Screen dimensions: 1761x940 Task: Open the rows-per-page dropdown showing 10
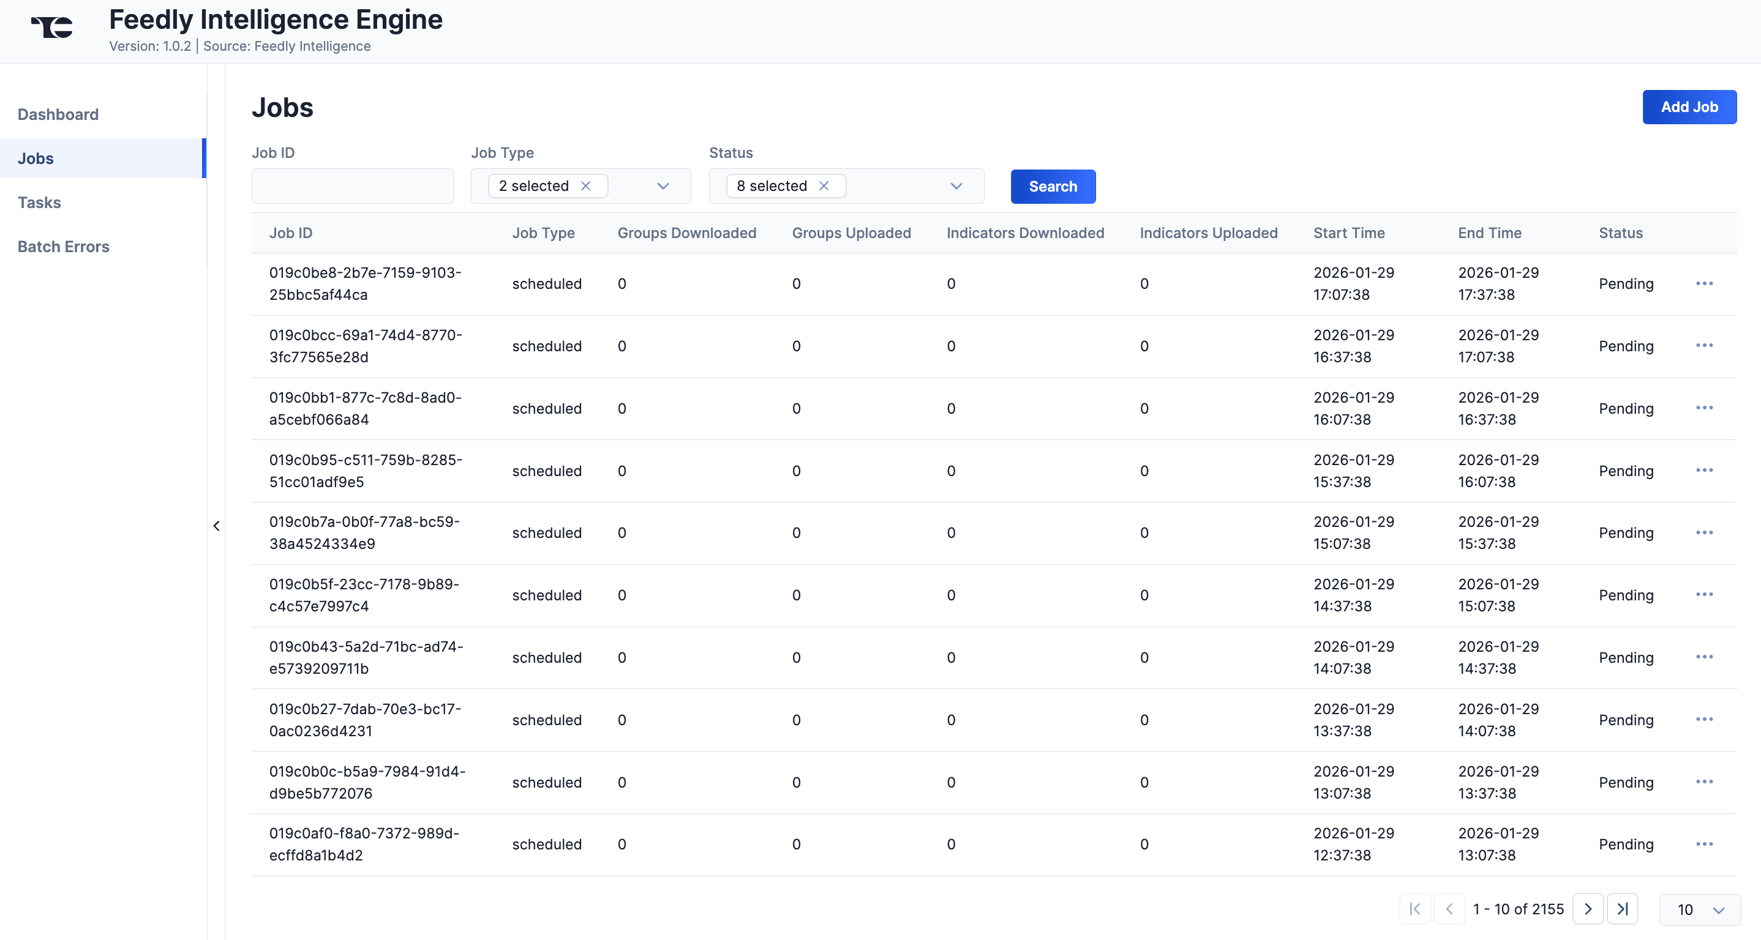coord(1700,909)
